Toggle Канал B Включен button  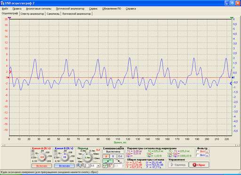tap(64, 166)
